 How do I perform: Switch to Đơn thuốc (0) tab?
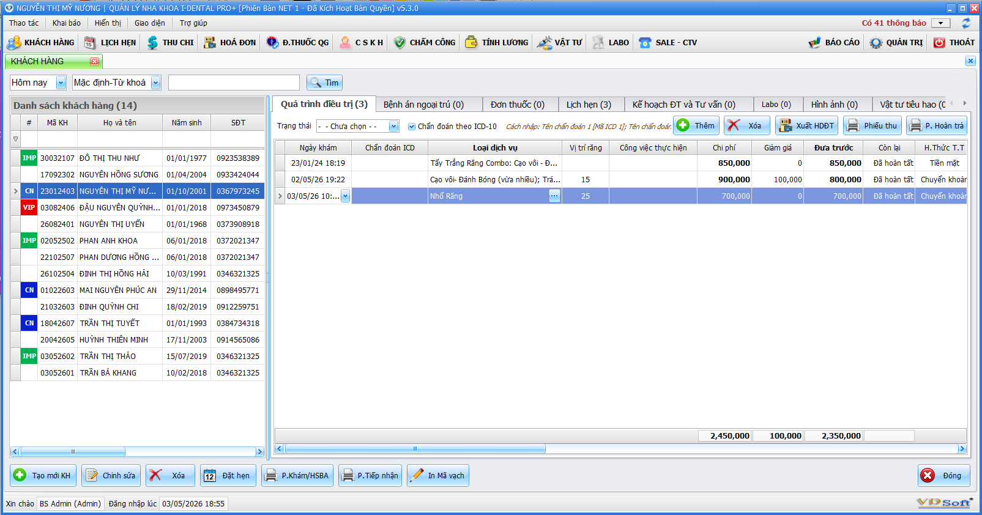click(520, 105)
